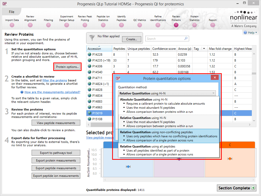This screenshot has width=261, height=196.
Task: Click the Create... filter button
Action: pos(132,39)
